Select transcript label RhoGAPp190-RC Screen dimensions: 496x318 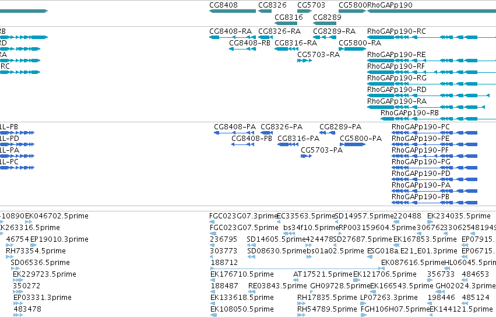396,31
